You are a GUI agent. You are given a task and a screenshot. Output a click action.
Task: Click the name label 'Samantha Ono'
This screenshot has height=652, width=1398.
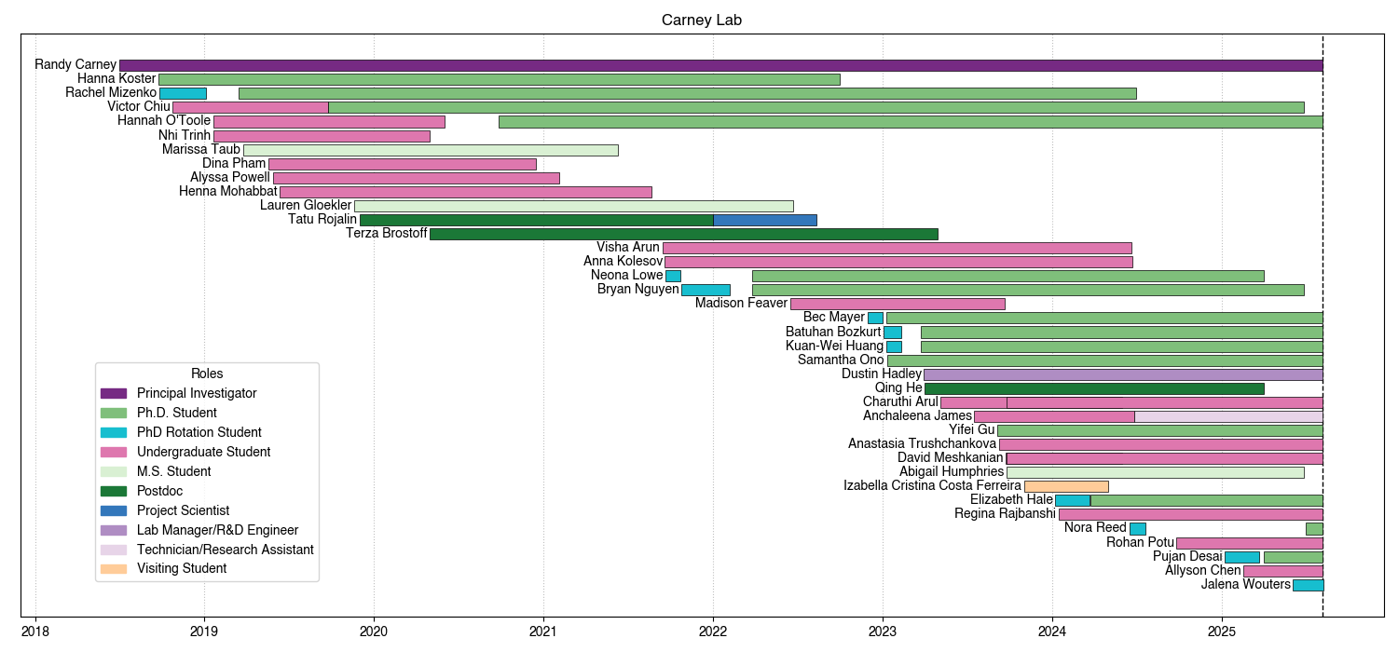coord(841,360)
